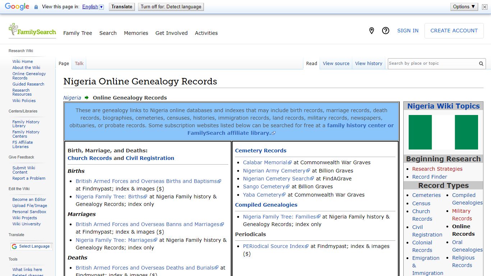491x276 pixels.
Task: Click external link icon beside Calabar Memorial
Action: (x=290, y=163)
